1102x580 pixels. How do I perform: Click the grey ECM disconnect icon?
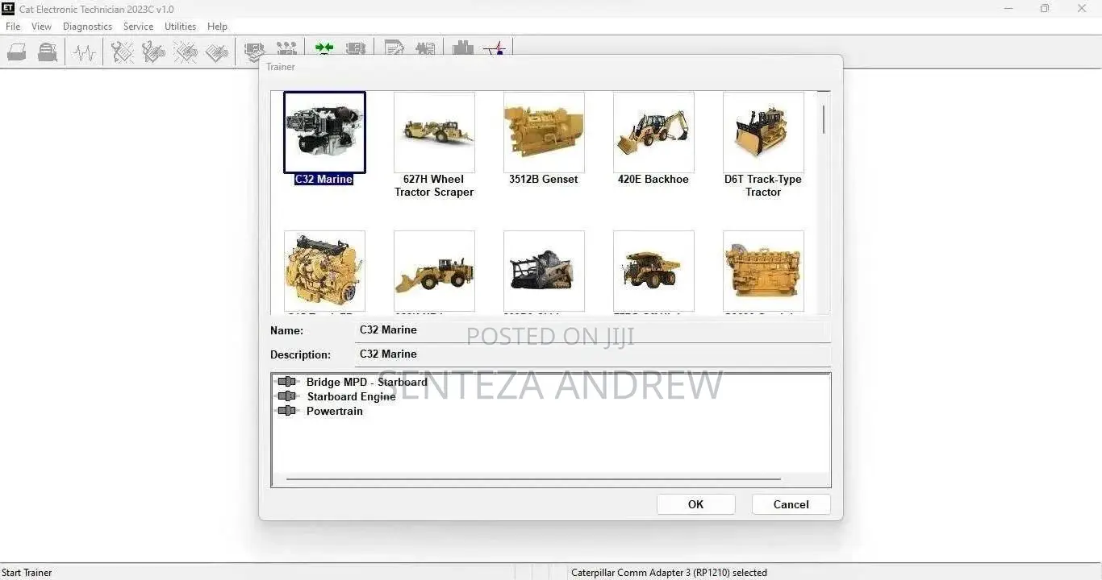356,48
